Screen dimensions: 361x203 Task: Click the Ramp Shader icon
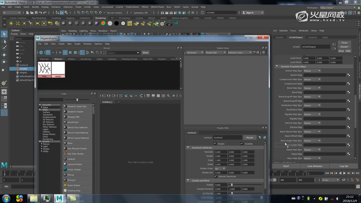64,185
